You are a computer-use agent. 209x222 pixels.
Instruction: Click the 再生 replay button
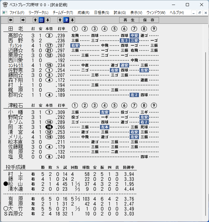click(129, 20)
